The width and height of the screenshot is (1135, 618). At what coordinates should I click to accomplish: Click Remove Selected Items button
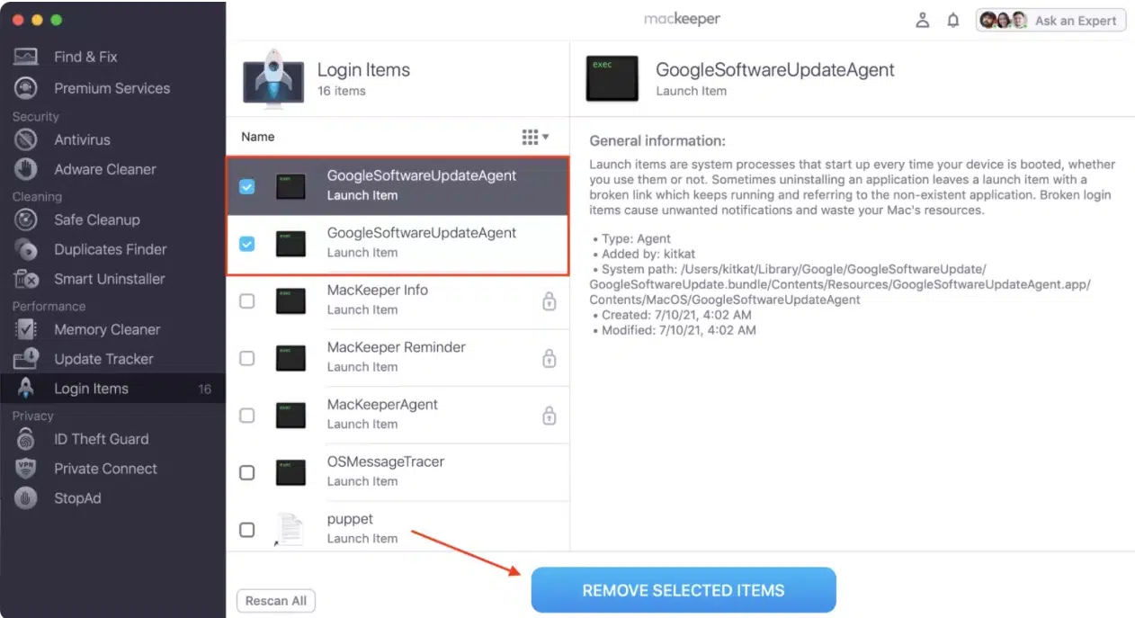tap(684, 590)
